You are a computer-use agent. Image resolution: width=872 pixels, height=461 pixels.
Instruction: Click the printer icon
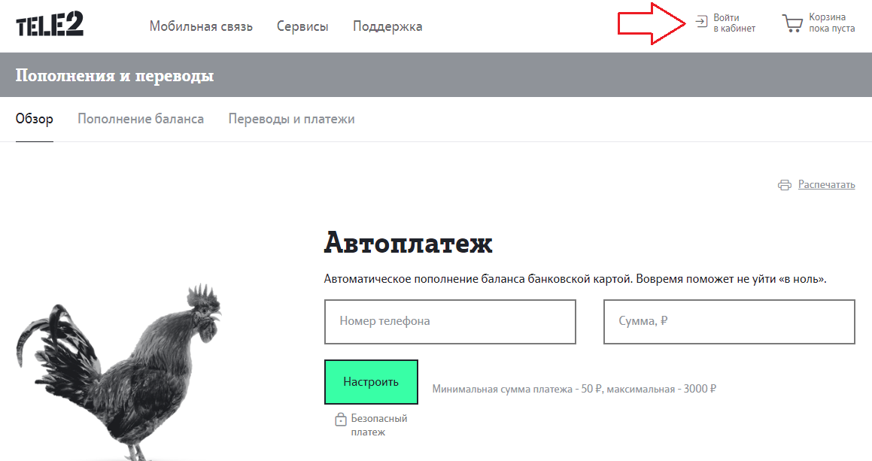click(x=785, y=185)
